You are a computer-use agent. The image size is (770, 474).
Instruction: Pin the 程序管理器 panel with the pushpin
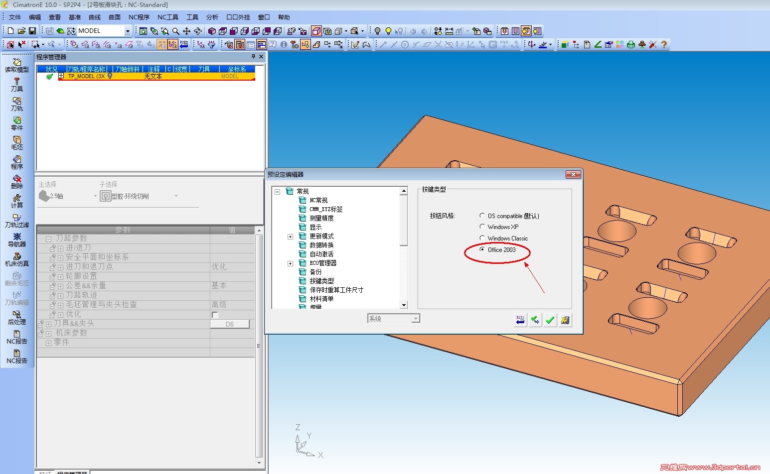tap(253, 57)
